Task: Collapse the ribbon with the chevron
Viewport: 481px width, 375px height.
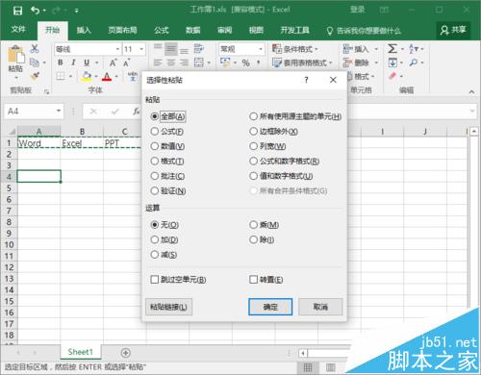Action: tap(471, 91)
